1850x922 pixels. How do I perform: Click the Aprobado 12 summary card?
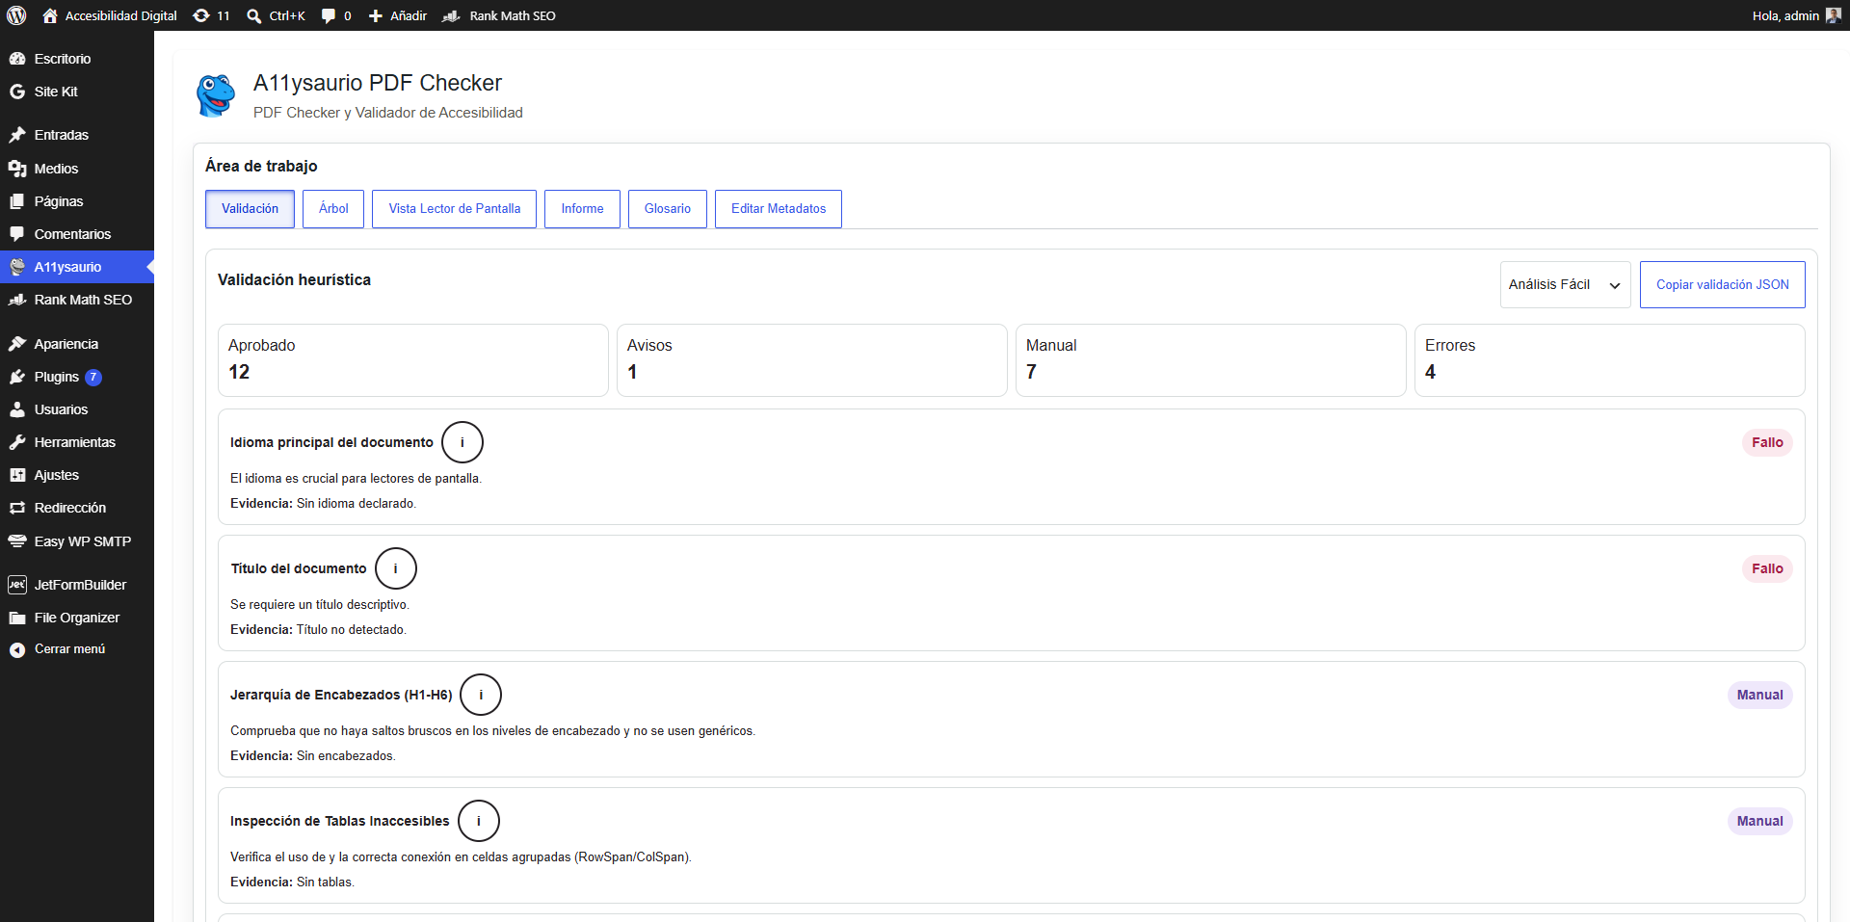[413, 360]
